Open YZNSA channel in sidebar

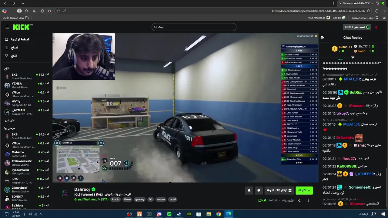coord(27,85)
